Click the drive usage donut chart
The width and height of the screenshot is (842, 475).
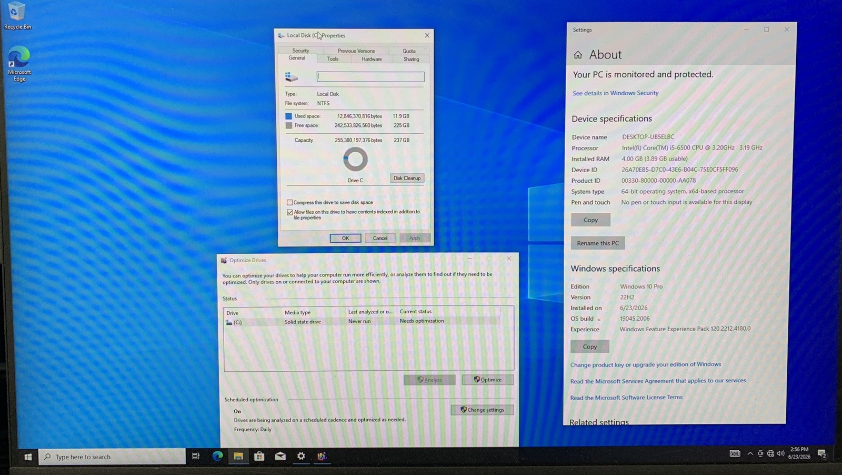pyautogui.click(x=355, y=159)
